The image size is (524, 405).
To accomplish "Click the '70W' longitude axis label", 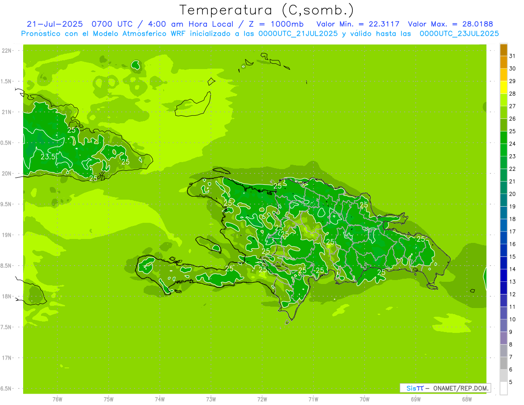I will (365, 399).
